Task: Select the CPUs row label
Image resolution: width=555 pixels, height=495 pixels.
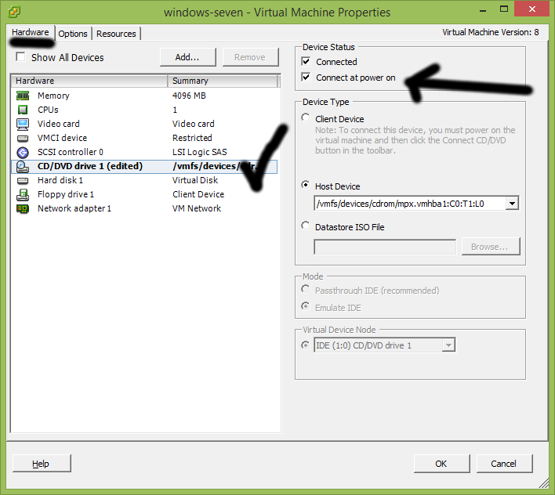Action: pyautogui.click(x=48, y=110)
